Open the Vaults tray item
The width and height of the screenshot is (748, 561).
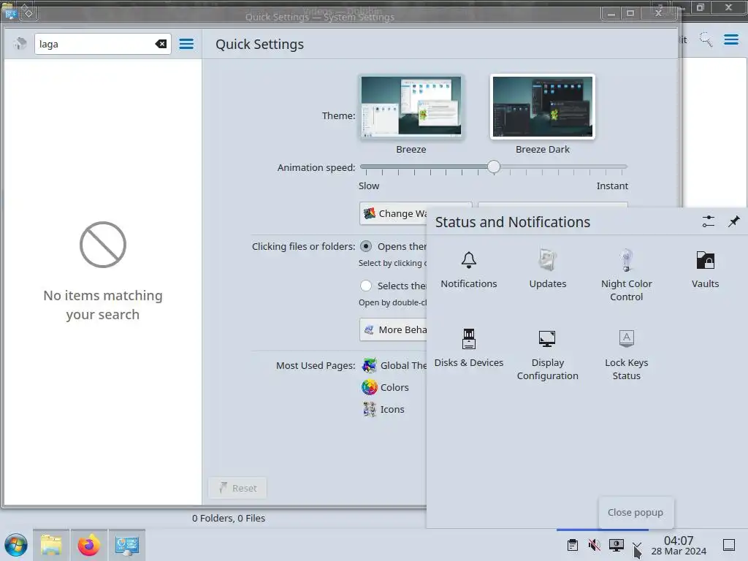tap(705, 270)
